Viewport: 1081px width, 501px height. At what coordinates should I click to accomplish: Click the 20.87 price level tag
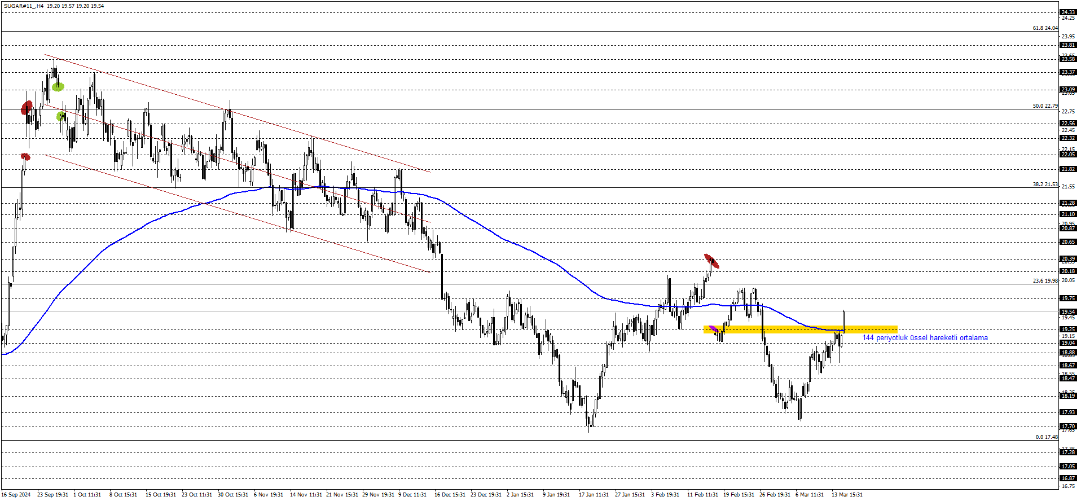point(1068,228)
